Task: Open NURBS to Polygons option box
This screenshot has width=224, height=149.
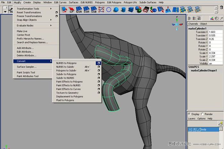Action: coord(99,63)
